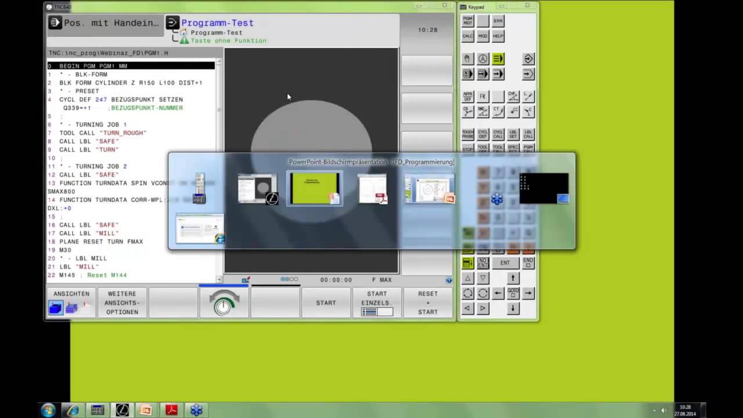This screenshot has height=418, width=743.
Task: Select the PDF document thumbnail in switcher
Action: tap(373, 189)
